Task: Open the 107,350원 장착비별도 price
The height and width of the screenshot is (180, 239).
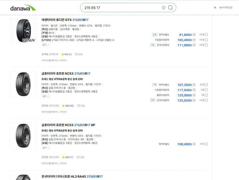Action: (185, 85)
